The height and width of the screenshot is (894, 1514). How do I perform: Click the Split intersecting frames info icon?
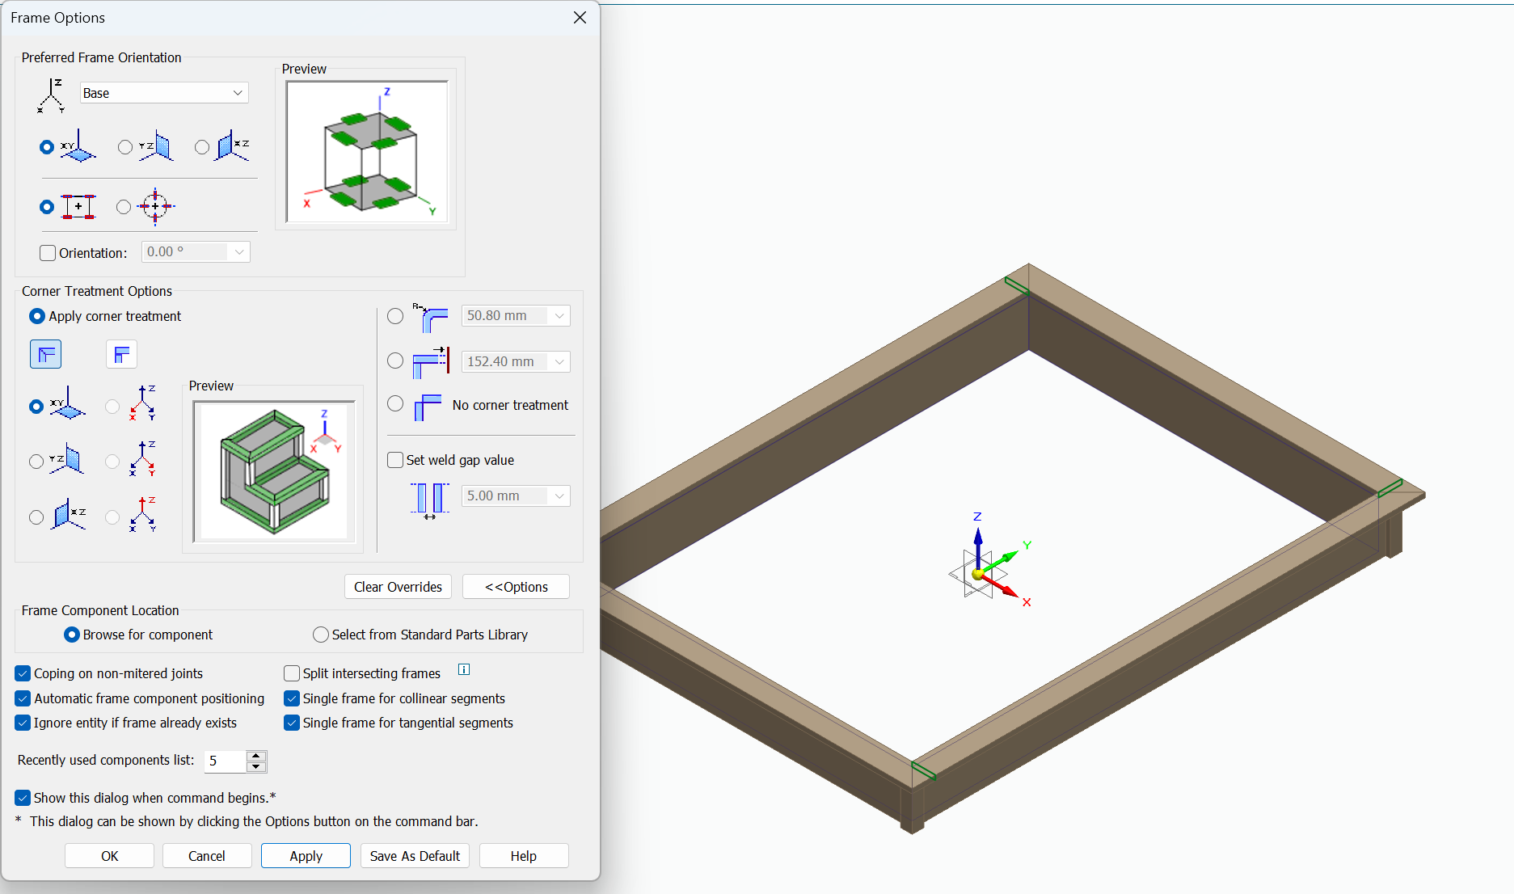pos(464,669)
